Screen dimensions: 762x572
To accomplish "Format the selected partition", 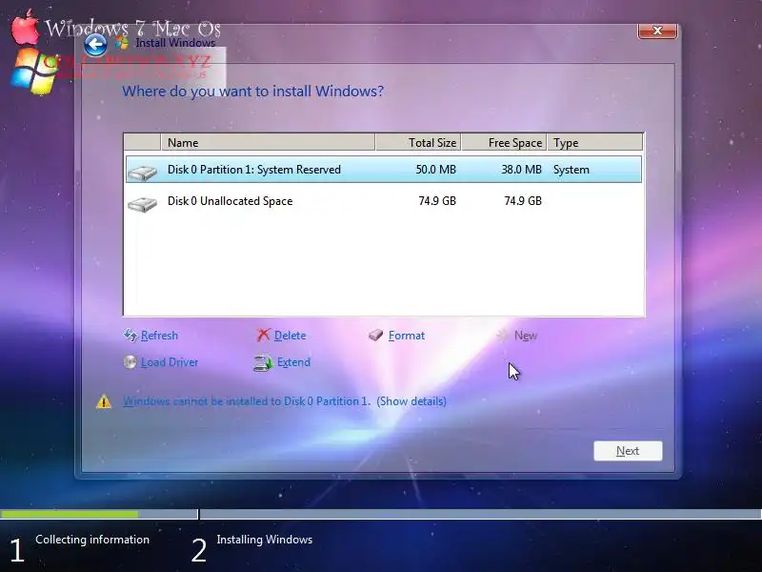I will coord(407,336).
